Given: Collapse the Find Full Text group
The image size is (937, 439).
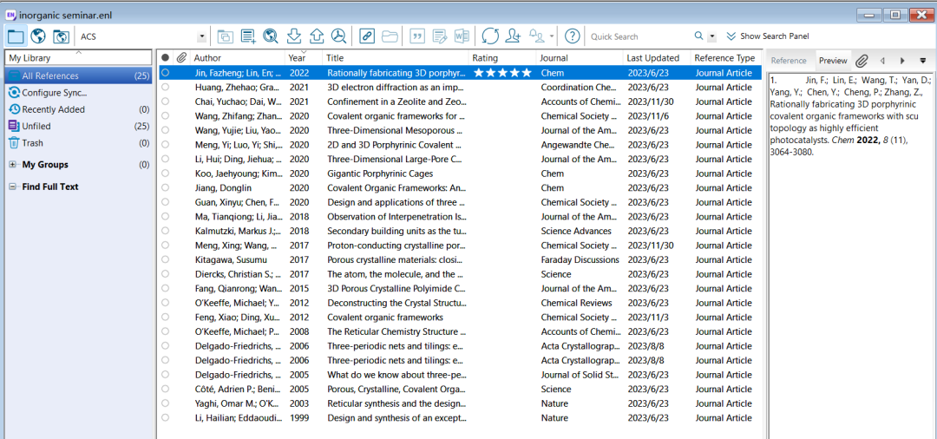Looking at the screenshot, I should [x=12, y=187].
